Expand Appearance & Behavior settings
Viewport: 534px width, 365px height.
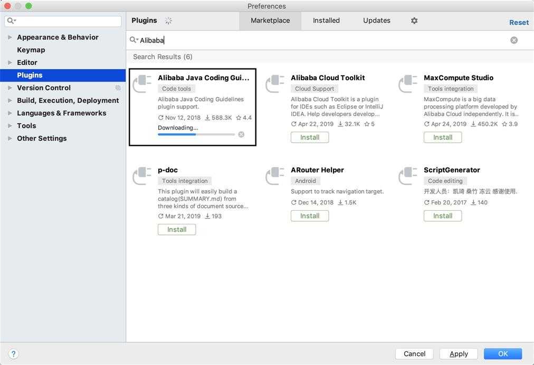coord(10,37)
